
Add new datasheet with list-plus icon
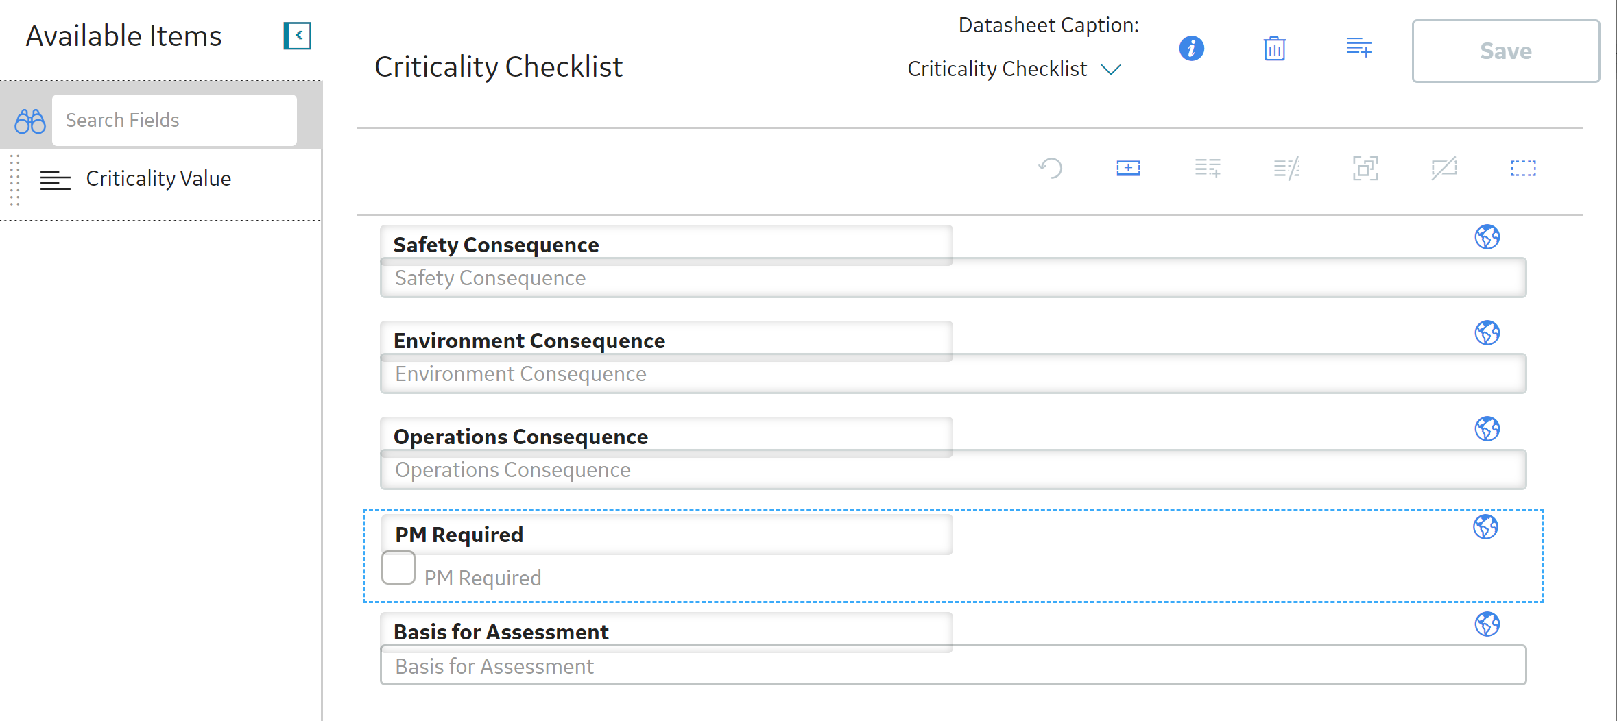click(1358, 48)
